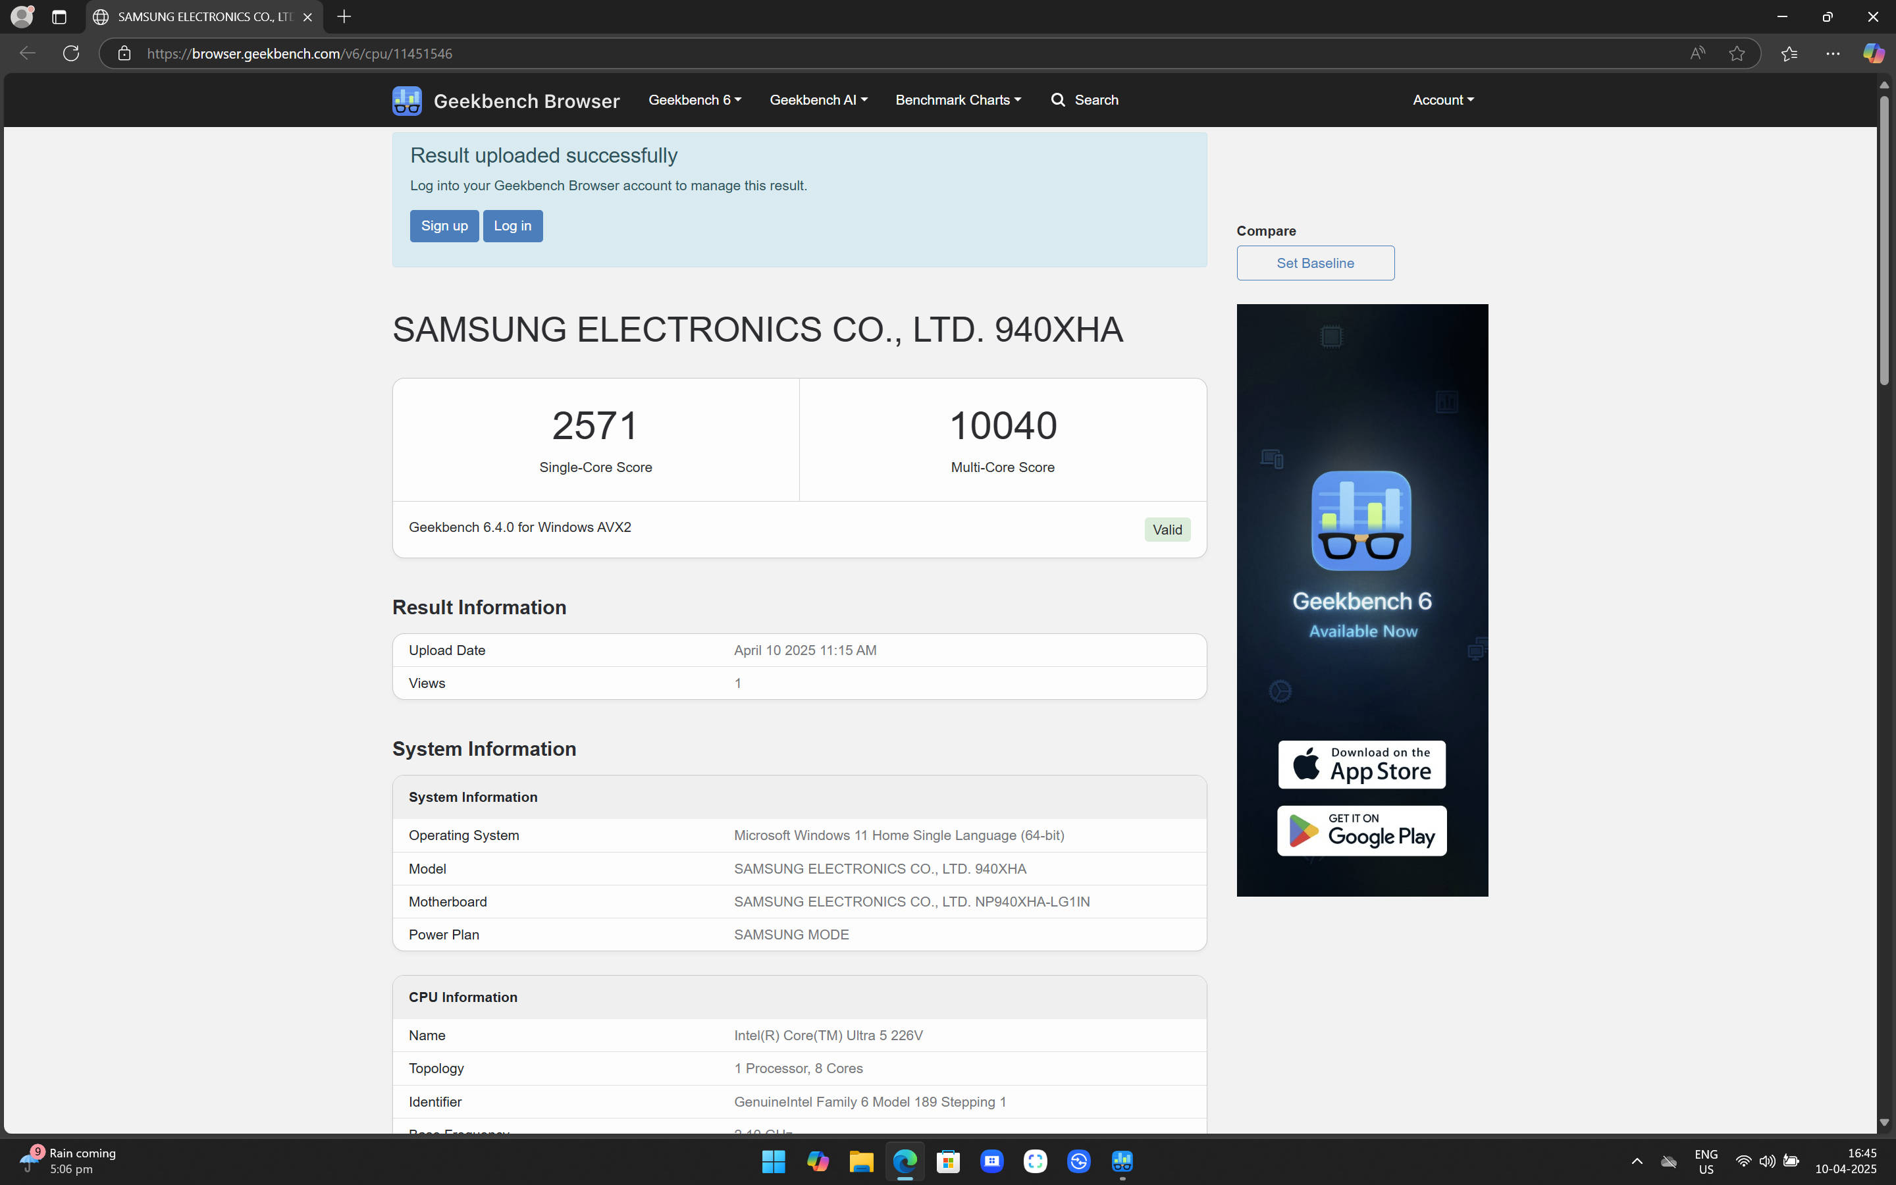Expand the Geekbench 6 dropdown menu

[x=695, y=99]
